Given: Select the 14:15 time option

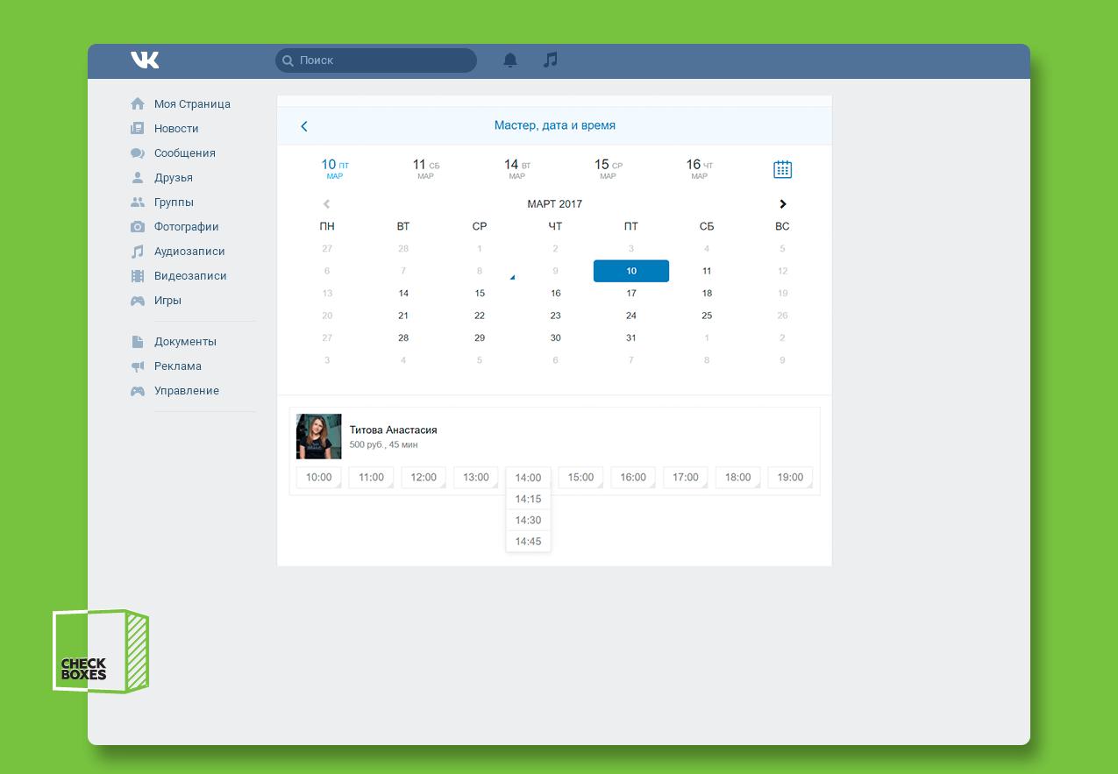Looking at the screenshot, I should (x=528, y=500).
